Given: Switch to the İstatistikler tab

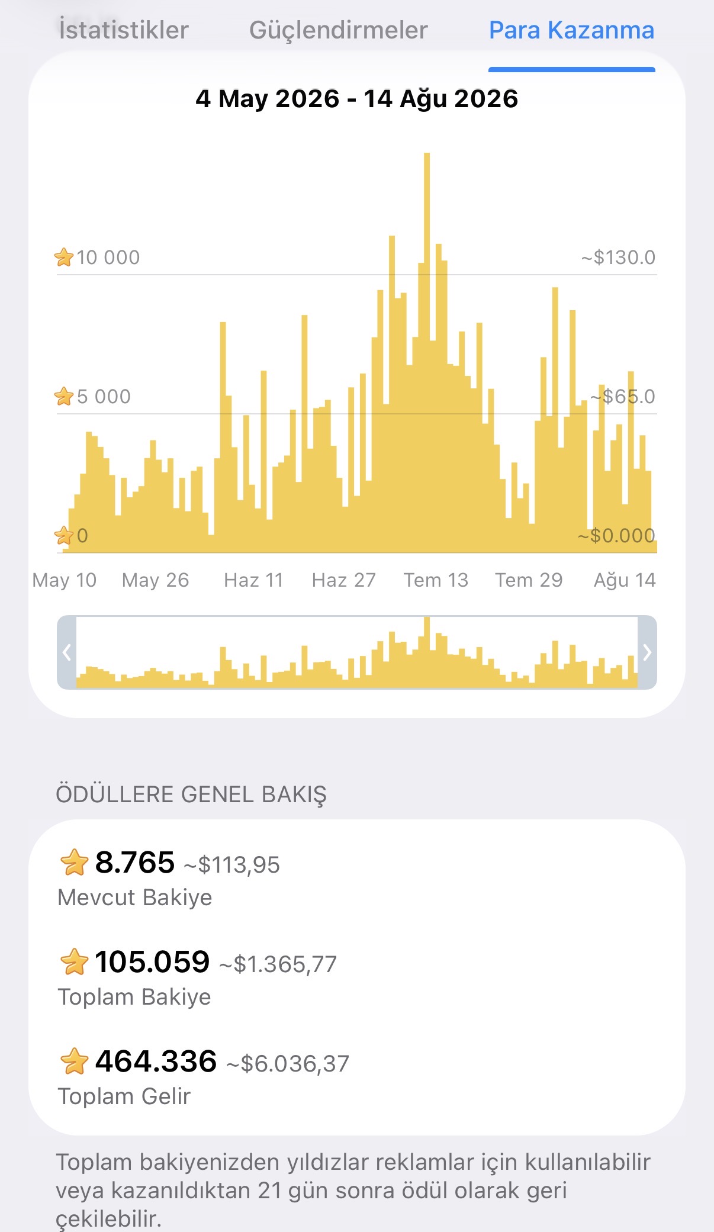Looking at the screenshot, I should point(124,30).
